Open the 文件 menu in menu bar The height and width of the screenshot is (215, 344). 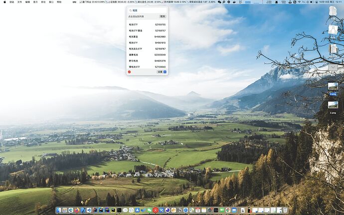(x=19, y=2)
